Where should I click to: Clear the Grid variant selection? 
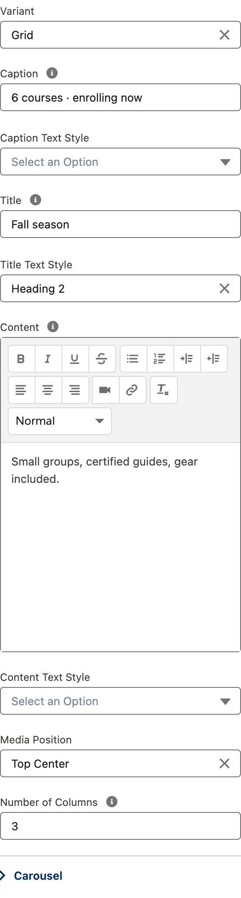[225, 35]
